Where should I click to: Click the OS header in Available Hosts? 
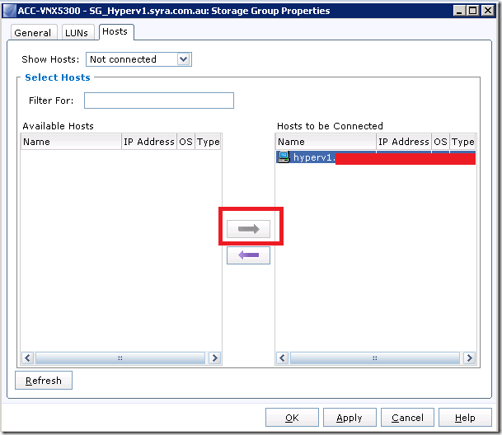(185, 142)
